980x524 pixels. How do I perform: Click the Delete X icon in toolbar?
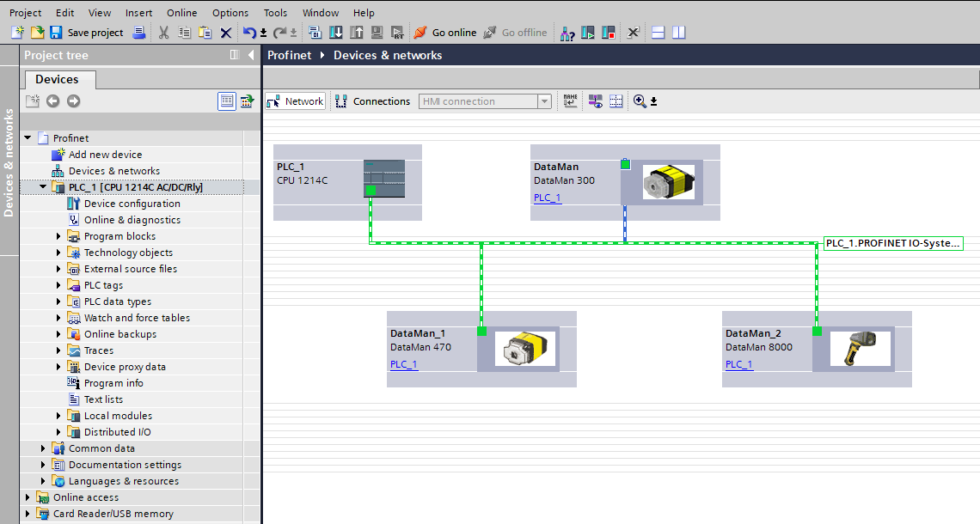226,33
